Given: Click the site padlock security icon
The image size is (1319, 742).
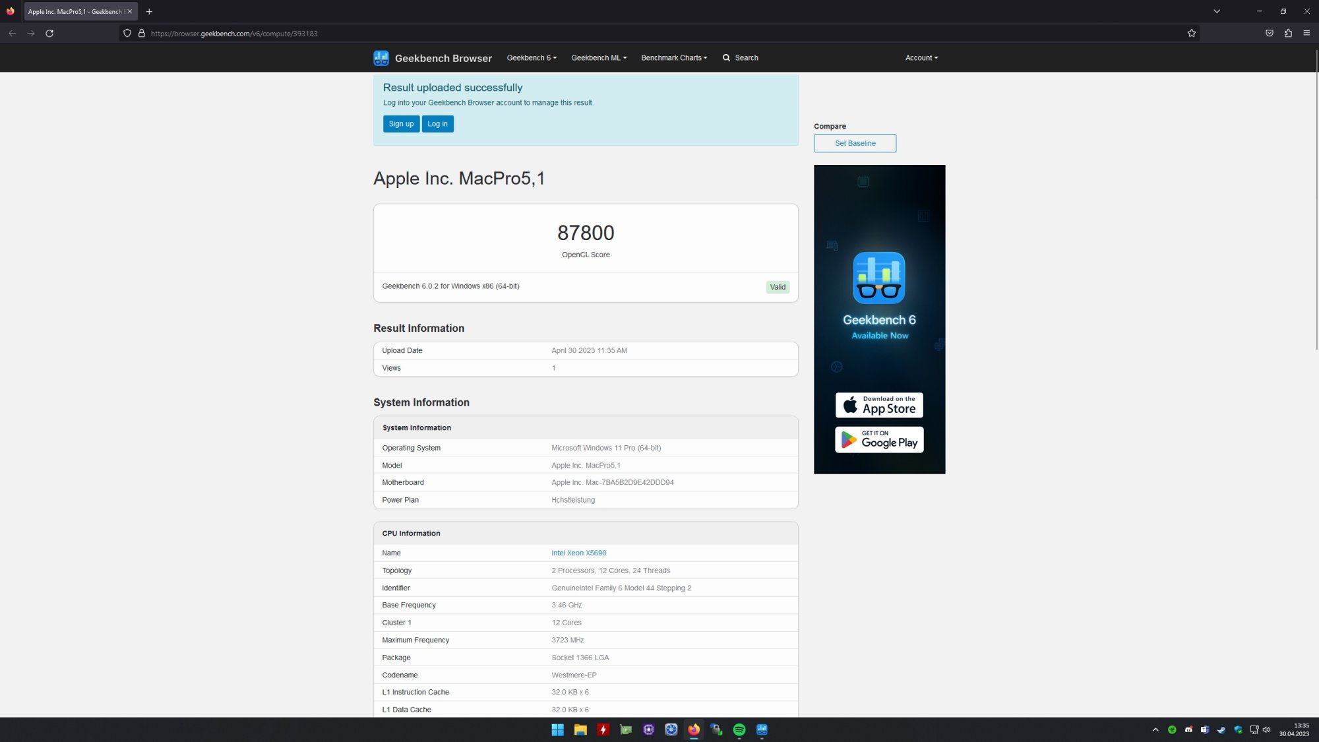Looking at the screenshot, I should coord(141,33).
